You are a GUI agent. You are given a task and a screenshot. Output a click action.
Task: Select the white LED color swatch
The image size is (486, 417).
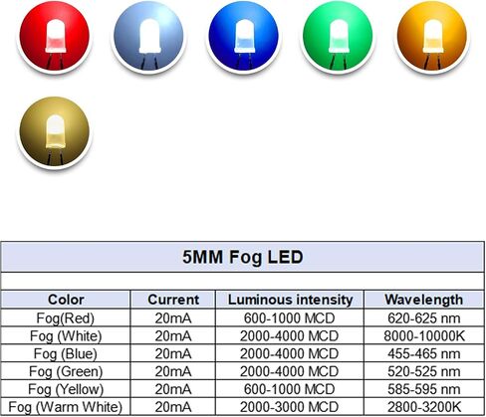(148, 36)
